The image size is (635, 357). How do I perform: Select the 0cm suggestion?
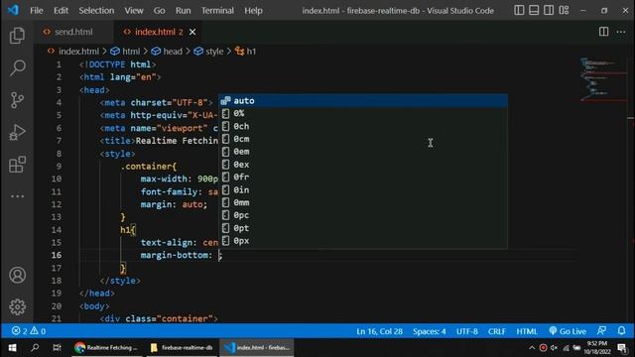(x=363, y=139)
